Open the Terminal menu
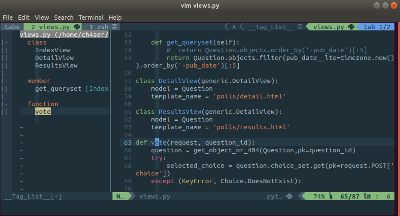 pyautogui.click(x=91, y=18)
